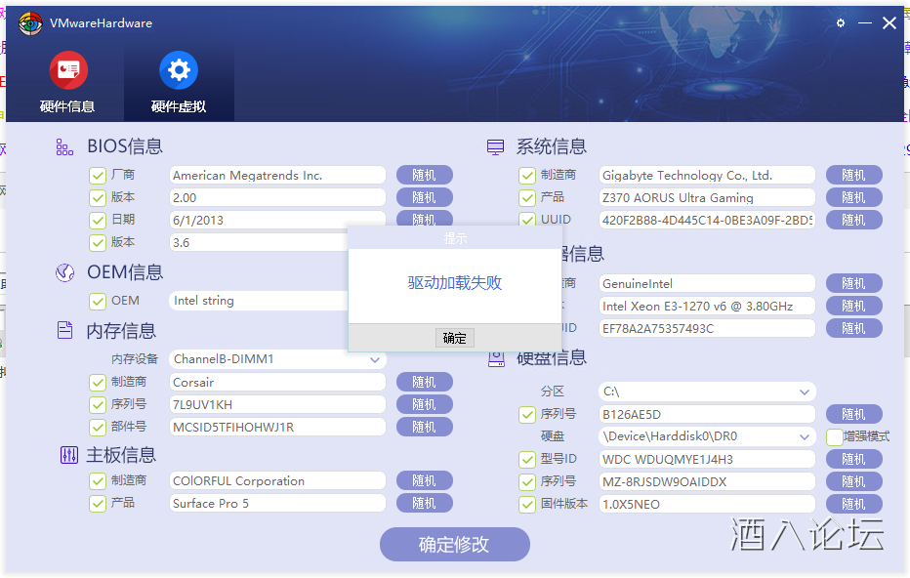This screenshot has width=910, height=578.
Task: Toggle the BIOS 版本 2.00 checkbox
Action: click(98, 198)
